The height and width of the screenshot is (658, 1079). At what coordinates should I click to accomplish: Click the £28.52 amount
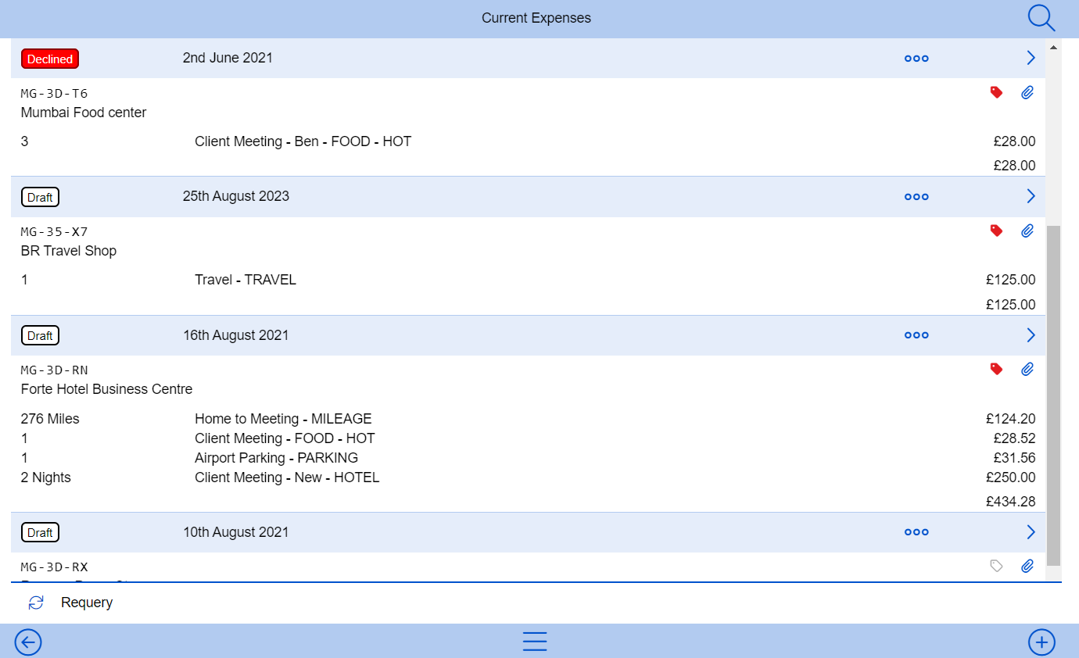coord(1015,438)
